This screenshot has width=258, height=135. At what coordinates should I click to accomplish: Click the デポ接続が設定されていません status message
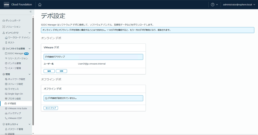pyautogui.click(x=62, y=98)
